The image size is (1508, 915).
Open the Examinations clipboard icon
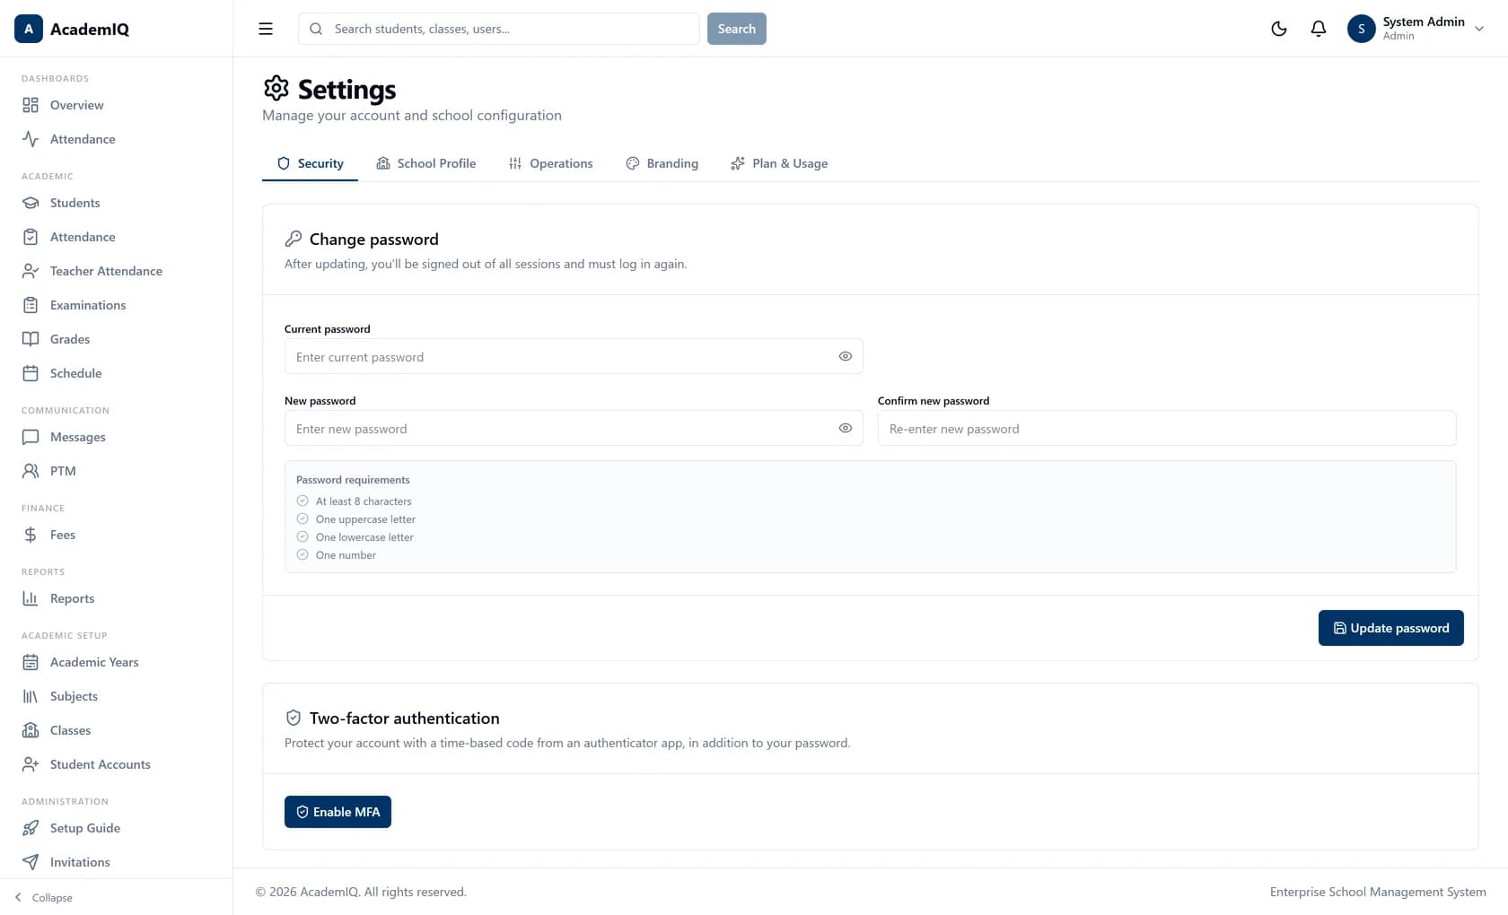[x=31, y=305]
